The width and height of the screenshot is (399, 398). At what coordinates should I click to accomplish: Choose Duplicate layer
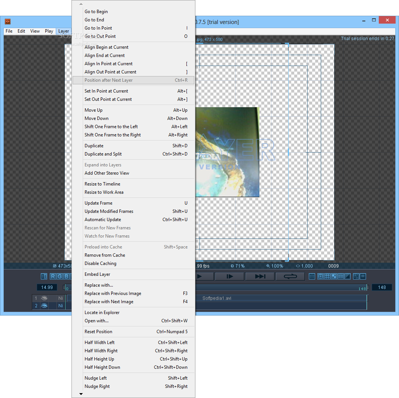coord(133,146)
